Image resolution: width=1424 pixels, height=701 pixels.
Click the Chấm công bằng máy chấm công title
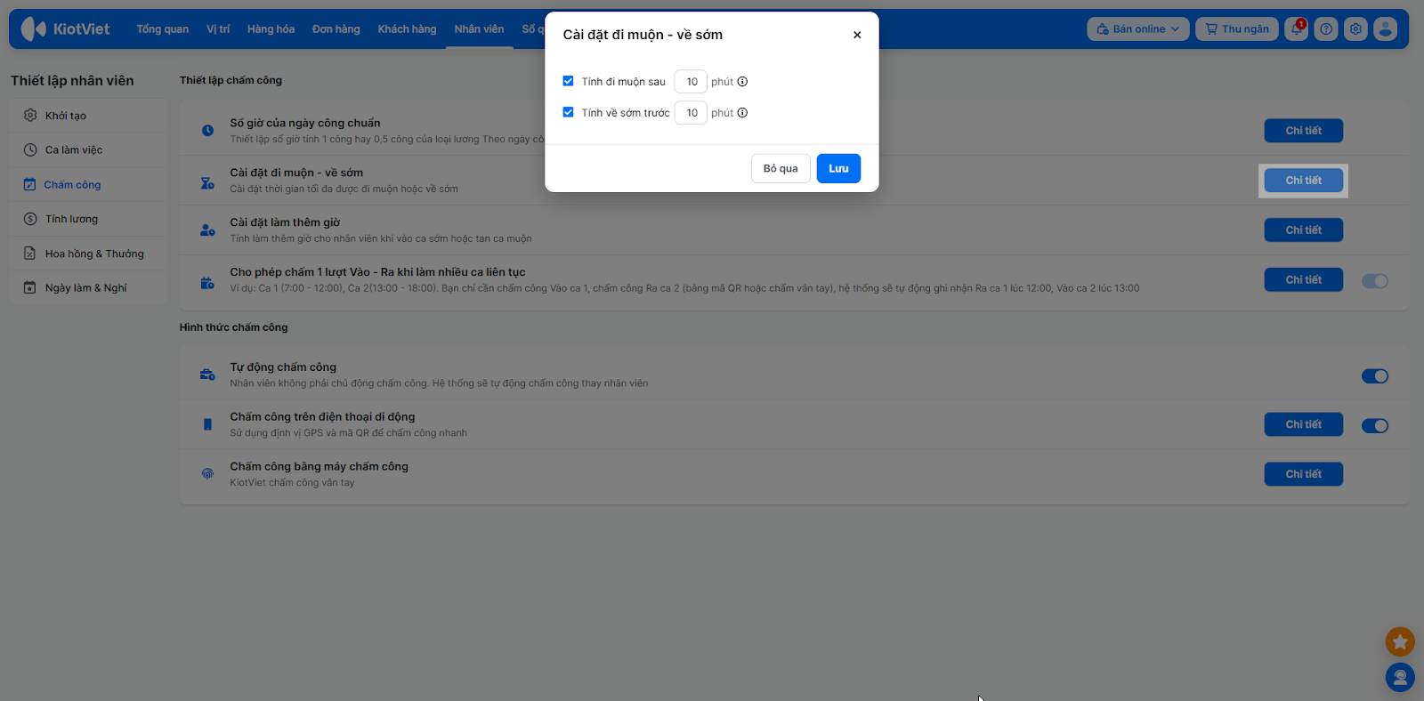pos(319,466)
